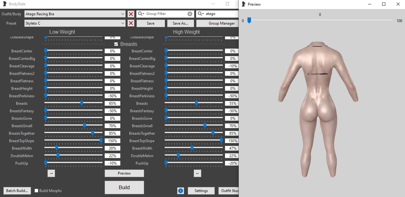This screenshot has height=197, width=405.
Task: Click the Low Weight BreastsFantasy -50% value box
Action: (112, 111)
